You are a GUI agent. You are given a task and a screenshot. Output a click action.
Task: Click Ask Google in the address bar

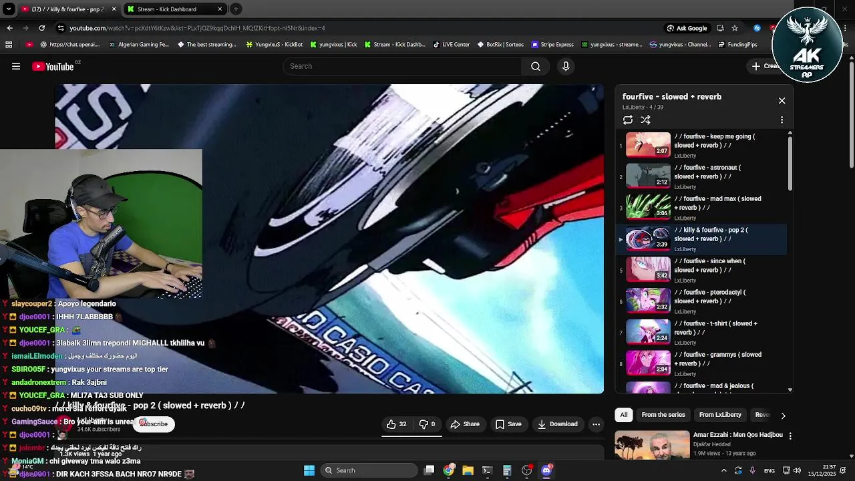tap(687, 28)
